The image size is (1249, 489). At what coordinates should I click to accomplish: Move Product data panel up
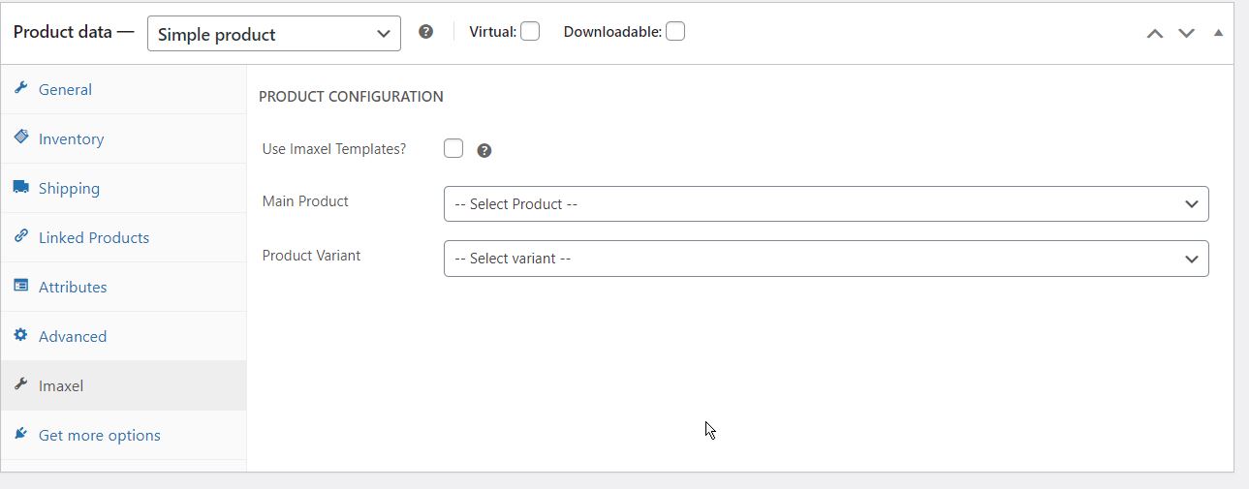click(1154, 33)
